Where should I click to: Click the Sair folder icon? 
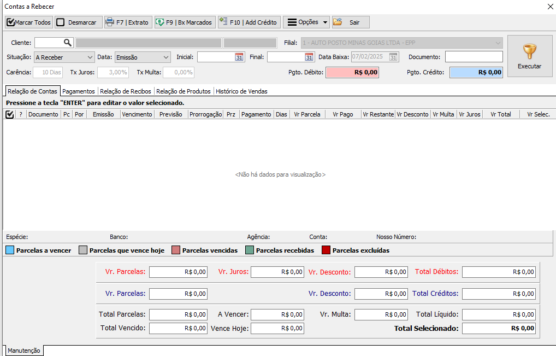coord(338,22)
